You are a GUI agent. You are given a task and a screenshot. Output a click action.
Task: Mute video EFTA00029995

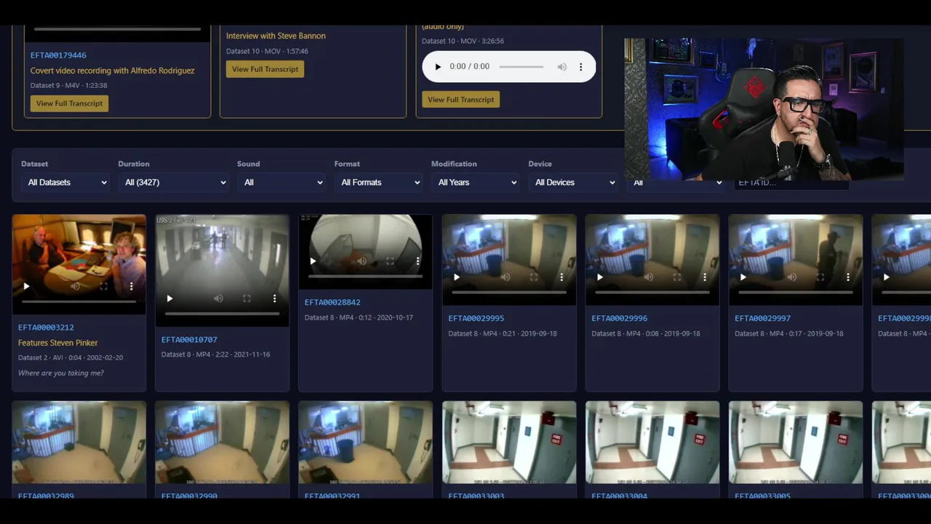coord(506,277)
